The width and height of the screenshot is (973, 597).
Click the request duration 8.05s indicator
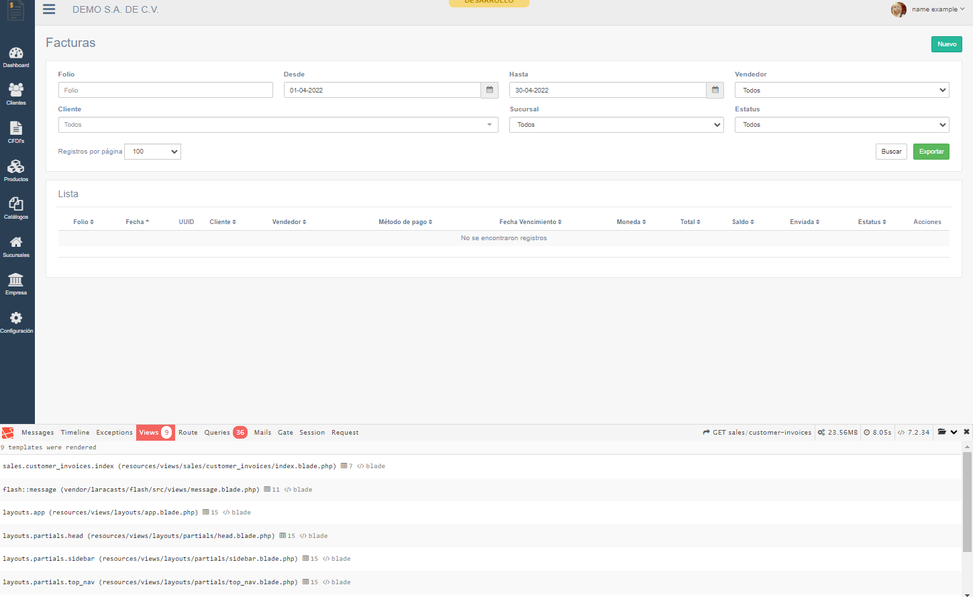point(878,433)
